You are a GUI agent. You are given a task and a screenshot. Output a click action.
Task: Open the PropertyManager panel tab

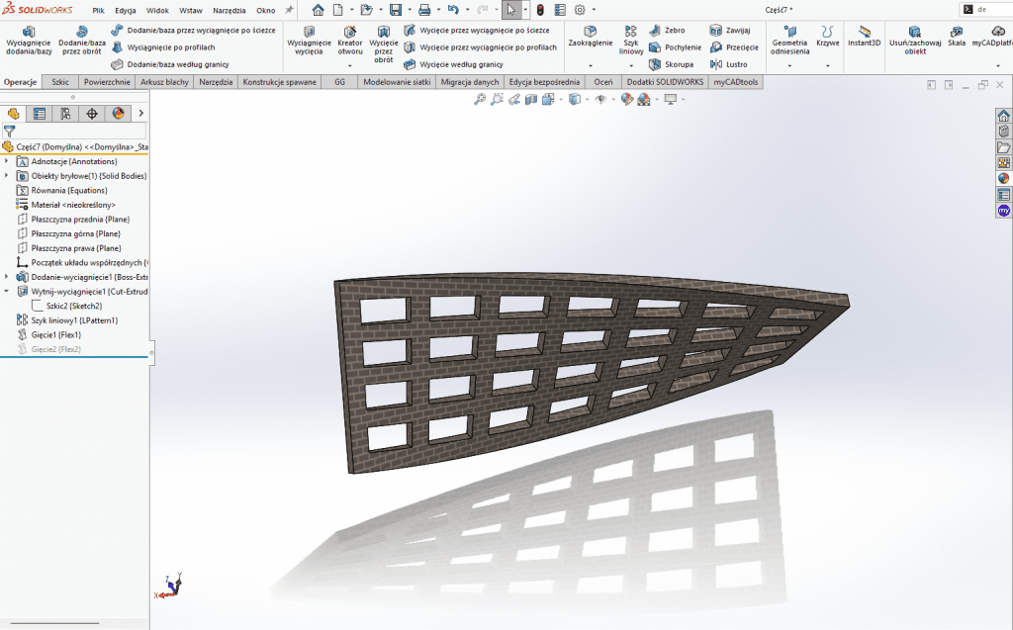(x=39, y=114)
